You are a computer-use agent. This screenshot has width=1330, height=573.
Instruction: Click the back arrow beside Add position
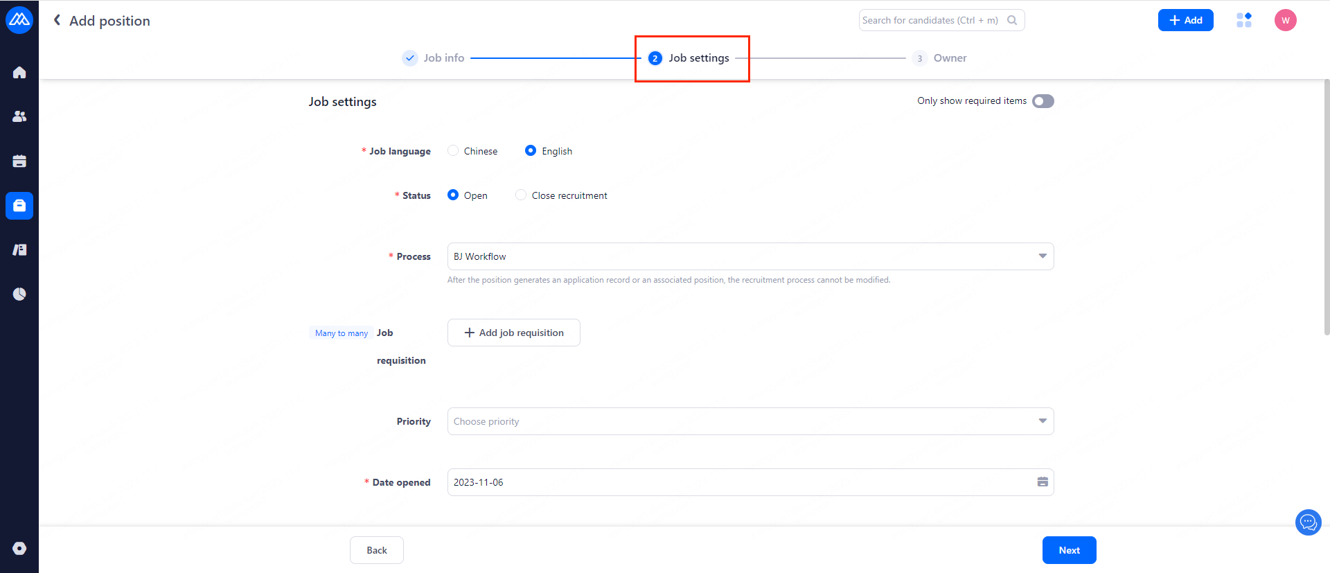click(57, 20)
